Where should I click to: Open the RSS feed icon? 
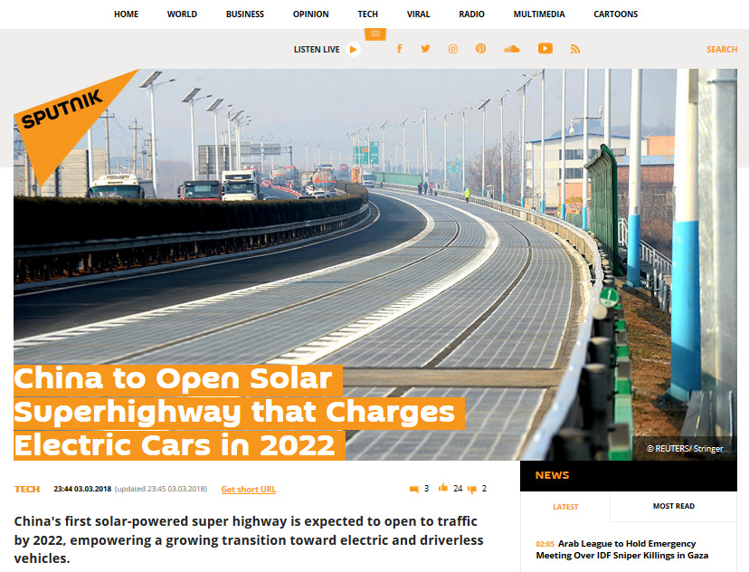point(575,49)
